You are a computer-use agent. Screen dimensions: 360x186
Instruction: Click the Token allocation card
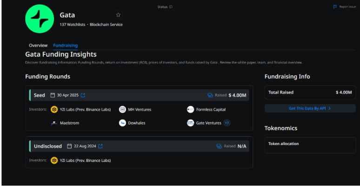310,145
